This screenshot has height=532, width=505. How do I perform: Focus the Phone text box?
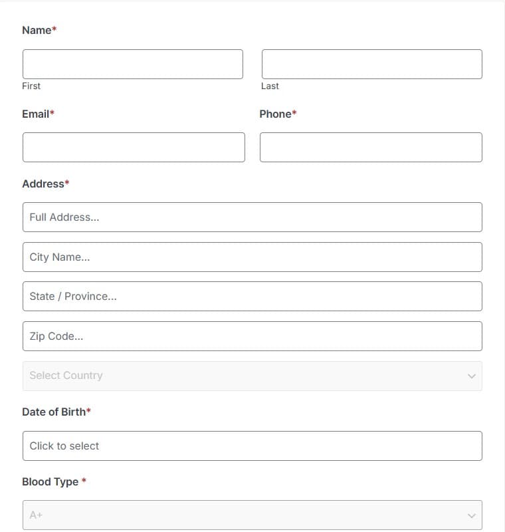point(371,147)
